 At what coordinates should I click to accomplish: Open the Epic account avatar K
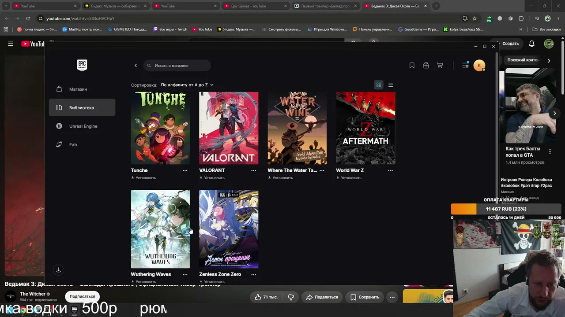[x=479, y=66]
